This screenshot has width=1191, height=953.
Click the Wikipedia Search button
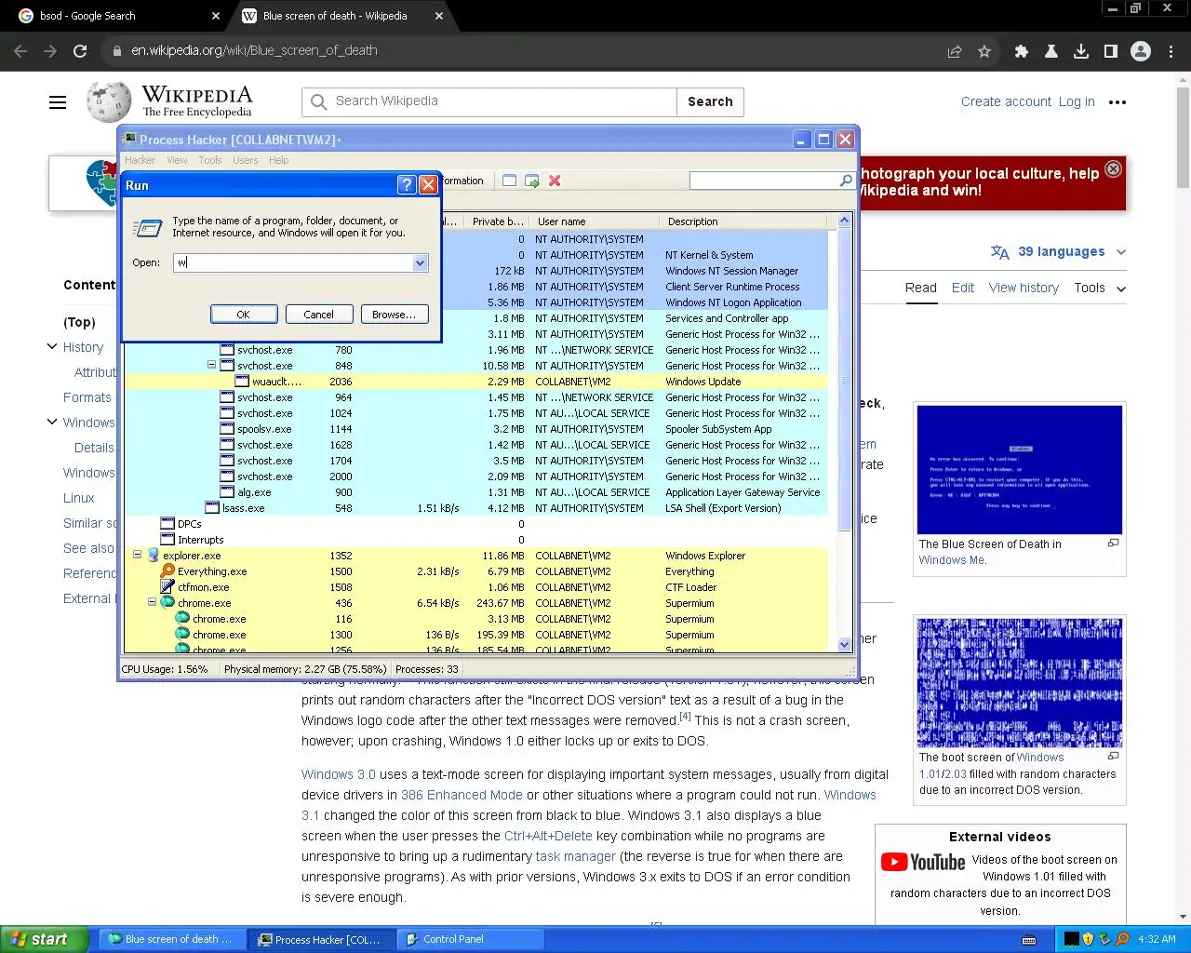click(710, 101)
